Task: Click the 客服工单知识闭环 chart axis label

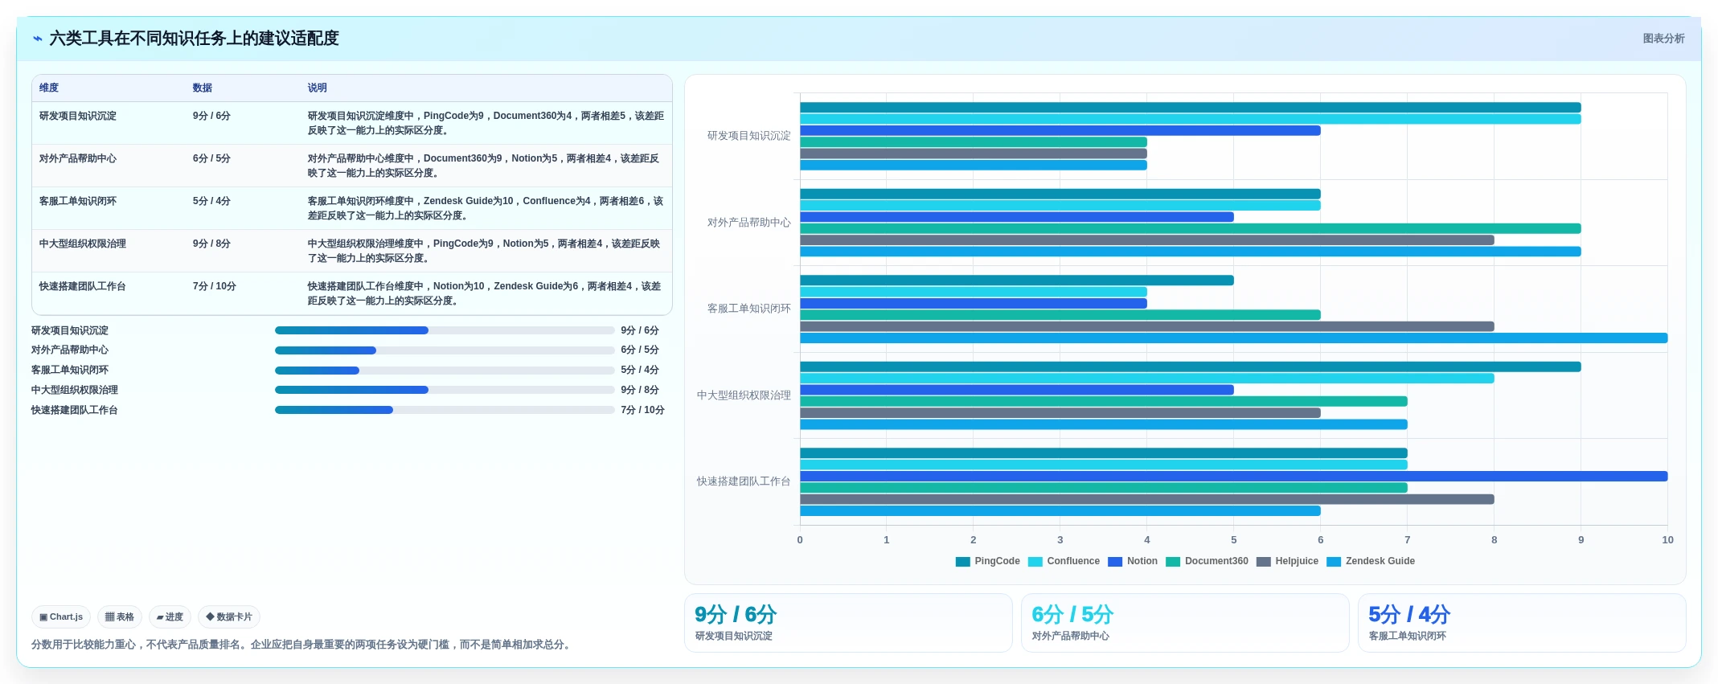Action: pyautogui.click(x=749, y=309)
